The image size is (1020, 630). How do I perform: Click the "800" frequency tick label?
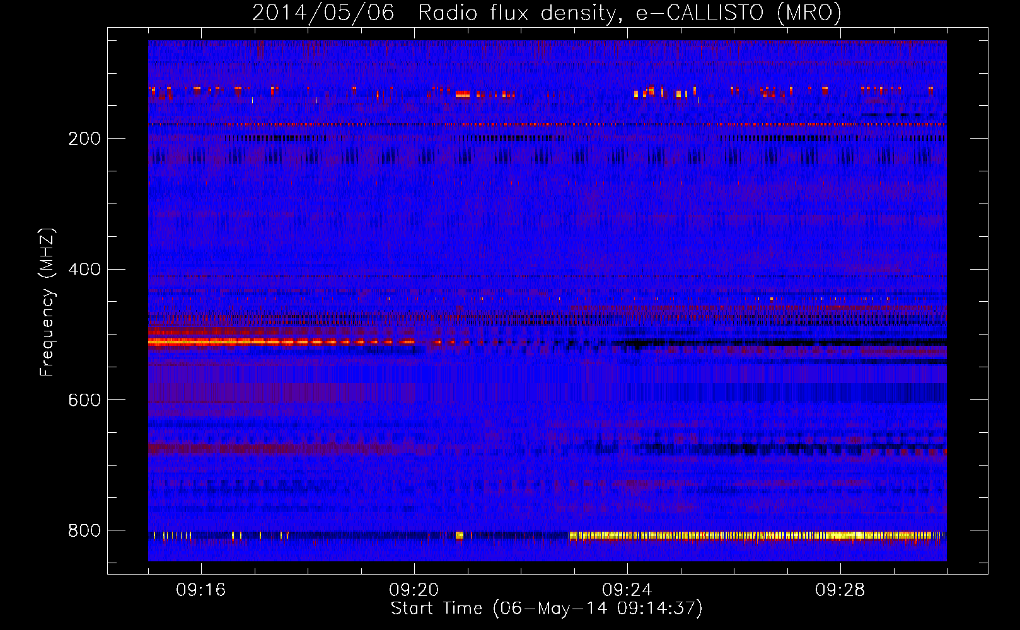point(84,530)
